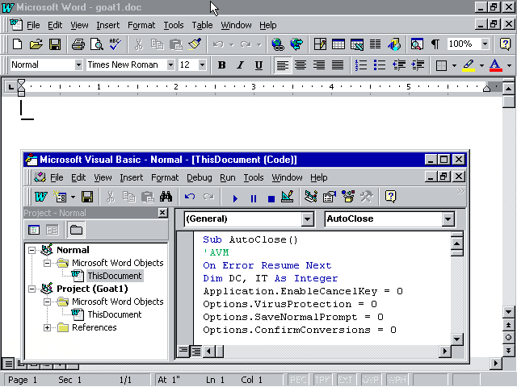Open the AutoClose procedure dropdown

[x=448, y=218]
